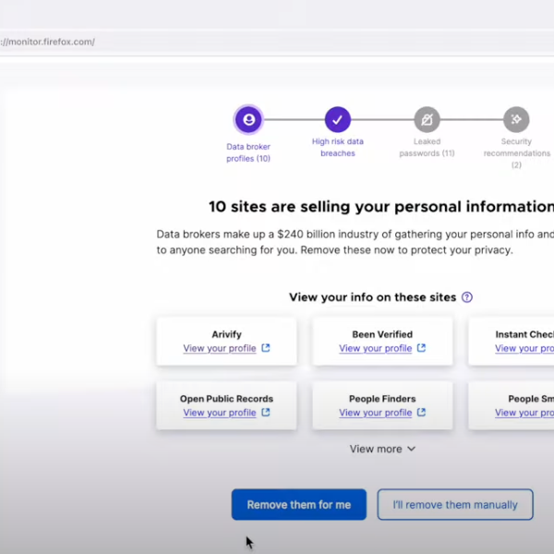Open external link icon on Been Verified card
The image size is (554, 554).
click(x=422, y=348)
